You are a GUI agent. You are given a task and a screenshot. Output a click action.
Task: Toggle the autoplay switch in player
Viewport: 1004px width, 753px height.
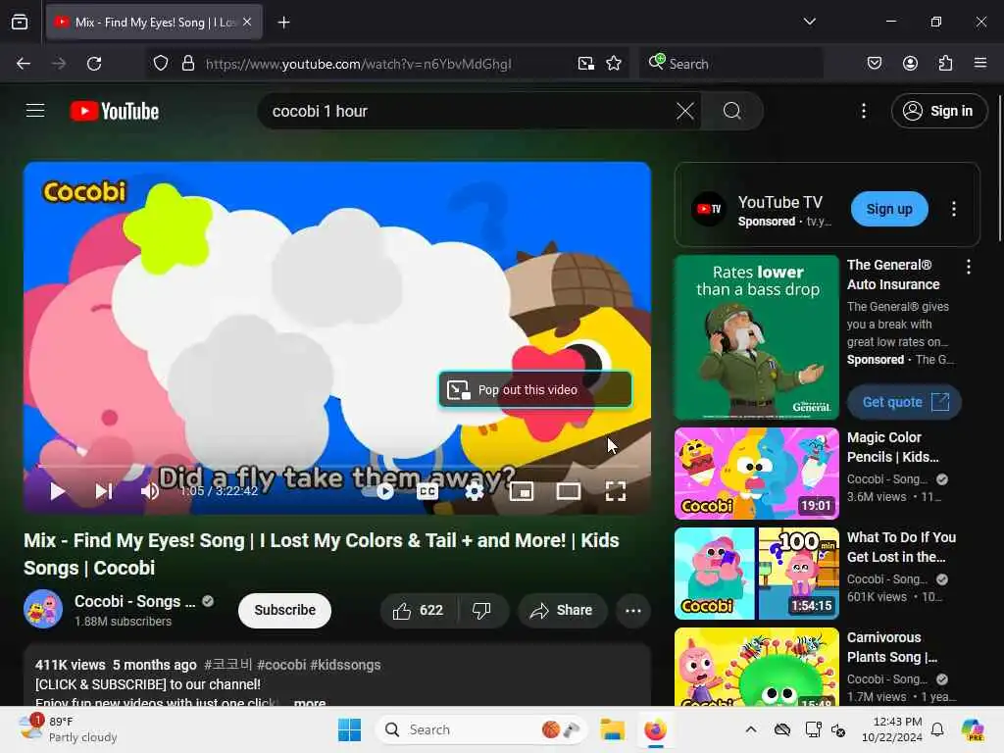click(x=380, y=491)
